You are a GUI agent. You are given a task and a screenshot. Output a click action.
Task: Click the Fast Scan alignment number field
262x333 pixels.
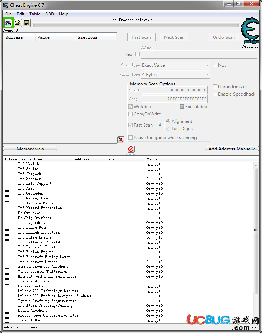[x=160, y=125]
